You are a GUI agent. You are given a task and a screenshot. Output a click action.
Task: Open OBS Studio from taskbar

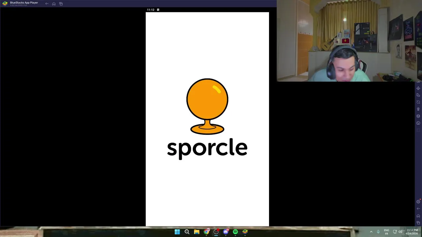pyautogui.click(x=216, y=232)
